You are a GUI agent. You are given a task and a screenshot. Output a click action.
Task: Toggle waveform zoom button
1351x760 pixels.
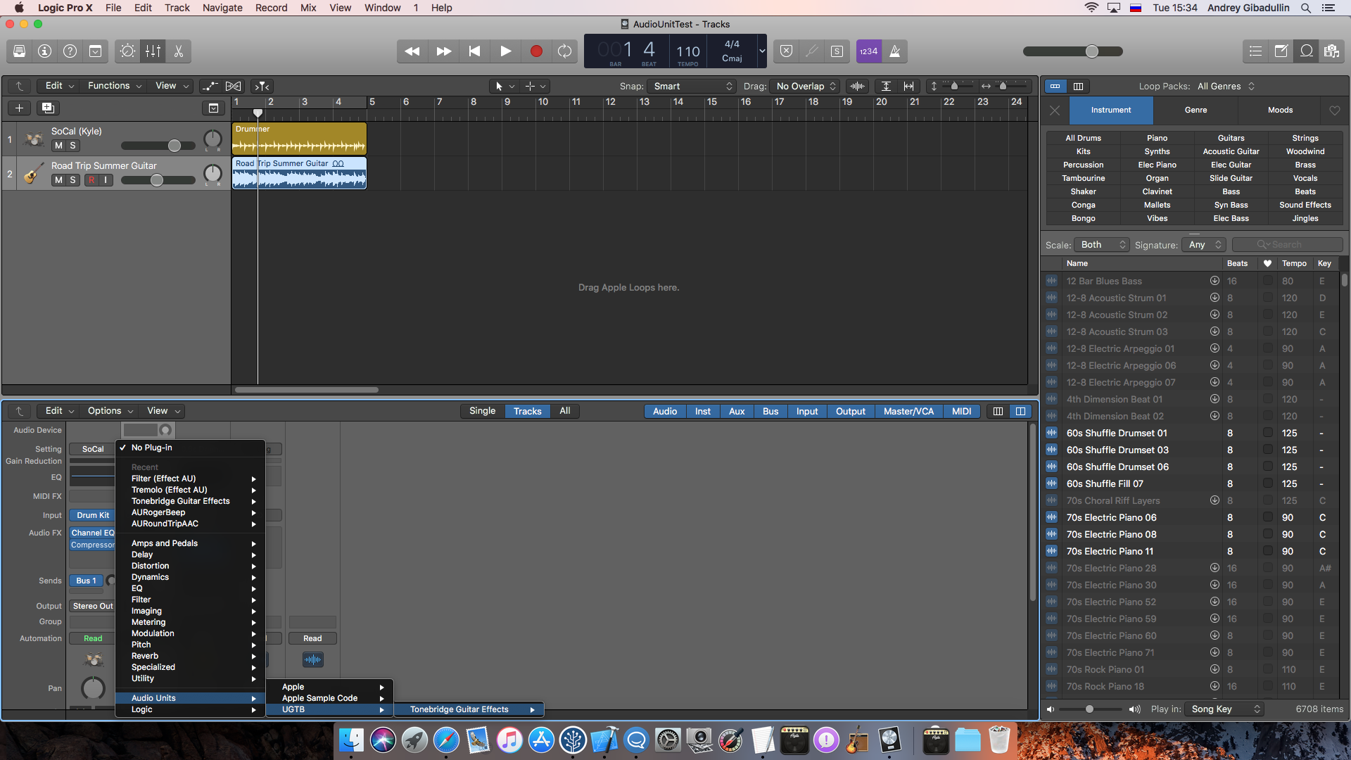tap(857, 86)
